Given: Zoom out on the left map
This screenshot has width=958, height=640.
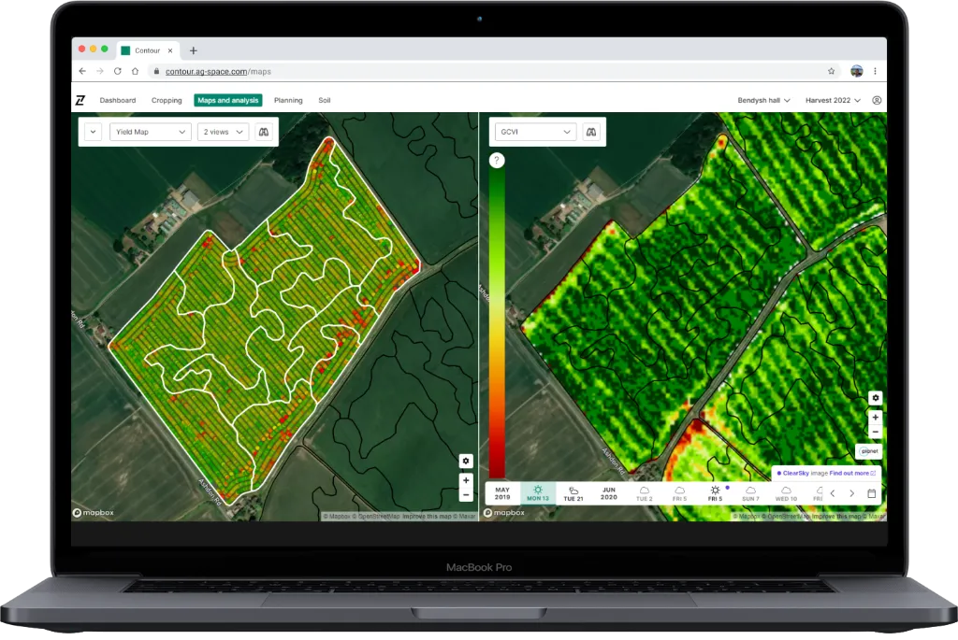Looking at the screenshot, I should tap(466, 495).
